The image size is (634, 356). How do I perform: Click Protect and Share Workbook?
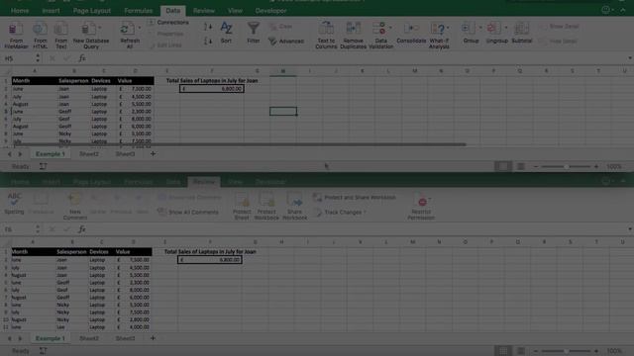[355, 198]
